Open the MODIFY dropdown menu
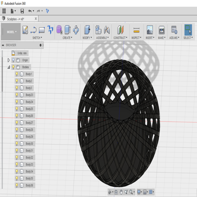 point(87,37)
